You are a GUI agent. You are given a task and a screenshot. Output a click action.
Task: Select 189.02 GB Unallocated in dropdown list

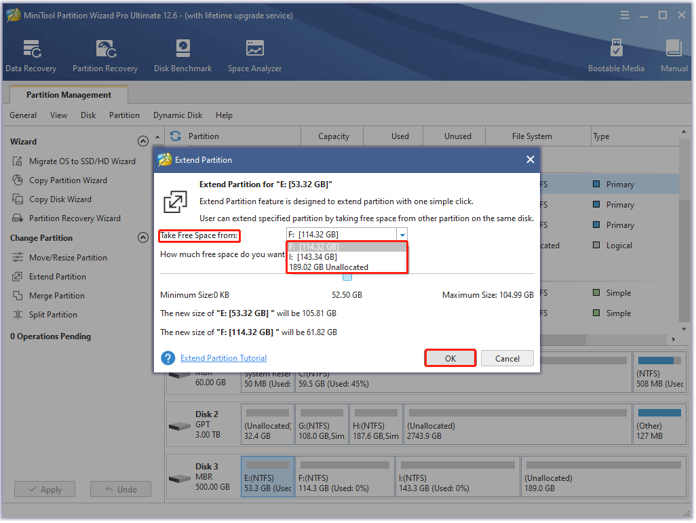[x=347, y=267]
